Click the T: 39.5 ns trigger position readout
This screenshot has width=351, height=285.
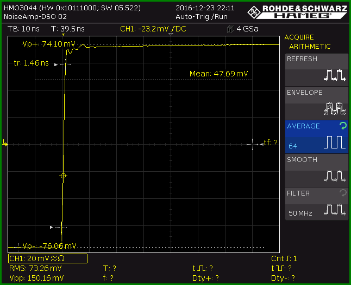pos(68,29)
